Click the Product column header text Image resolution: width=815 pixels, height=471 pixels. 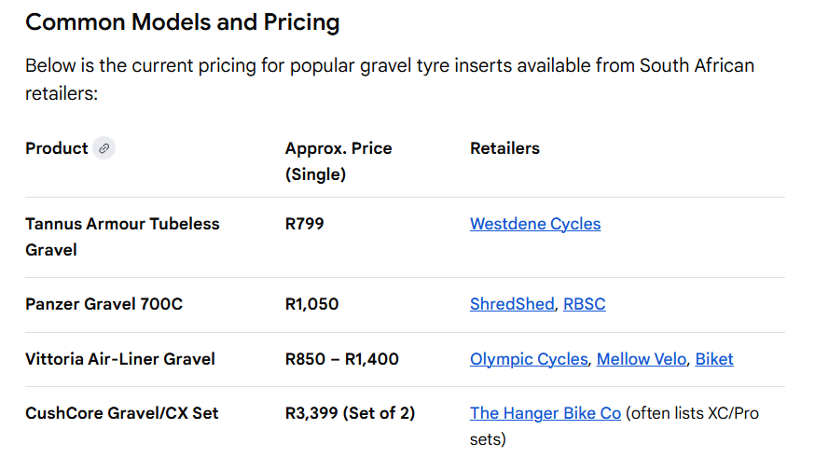tap(56, 148)
